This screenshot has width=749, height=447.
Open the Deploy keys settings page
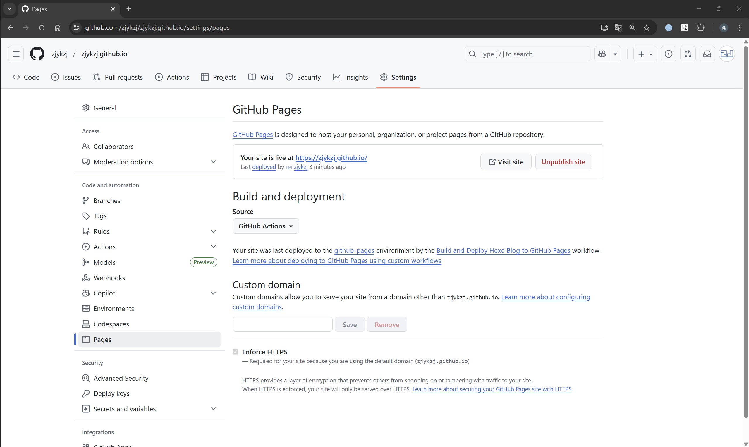111,393
